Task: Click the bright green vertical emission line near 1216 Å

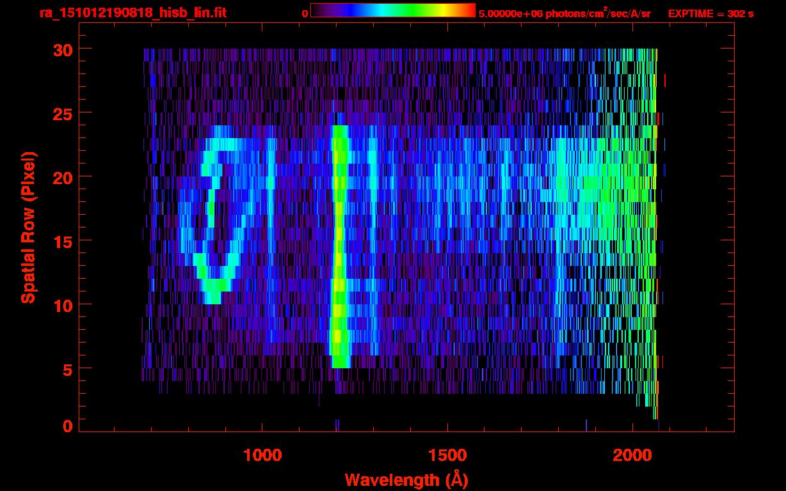Action: pos(339,246)
